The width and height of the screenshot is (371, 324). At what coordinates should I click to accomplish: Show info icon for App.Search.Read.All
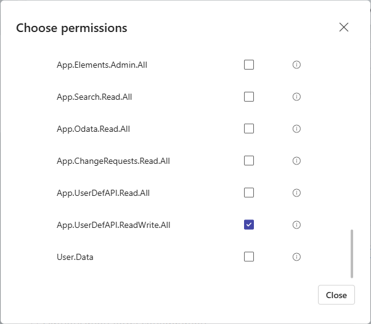point(296,97)
